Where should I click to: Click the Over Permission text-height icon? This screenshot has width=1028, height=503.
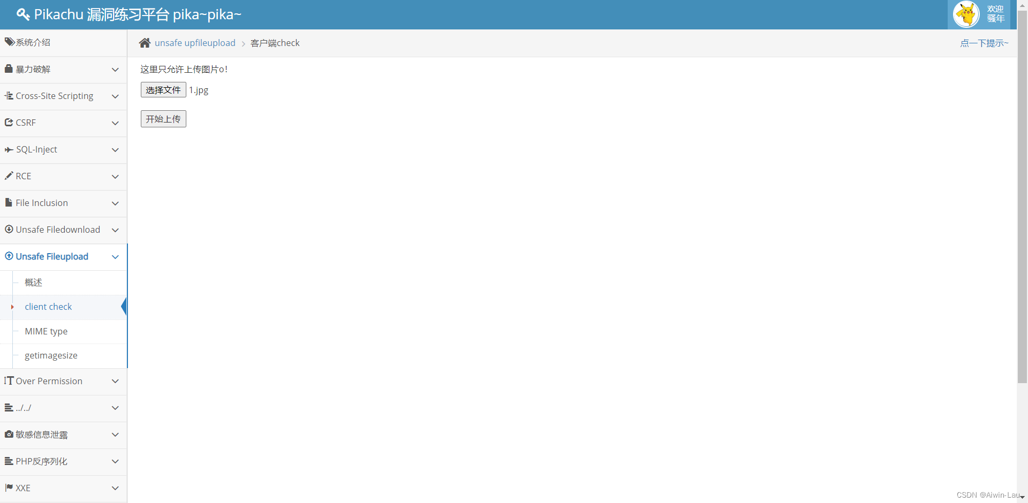[x=9, y=380]
